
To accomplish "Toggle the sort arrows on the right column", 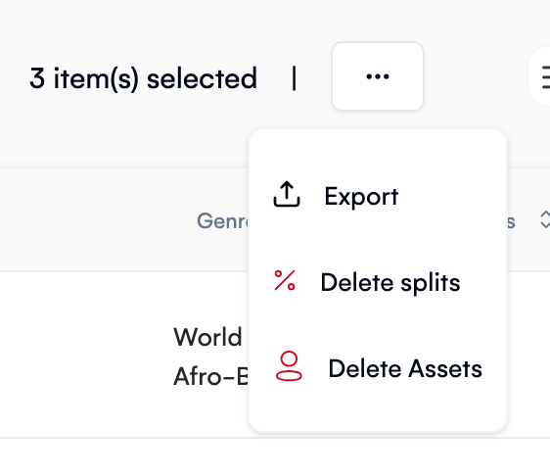I will click(545, 219).
